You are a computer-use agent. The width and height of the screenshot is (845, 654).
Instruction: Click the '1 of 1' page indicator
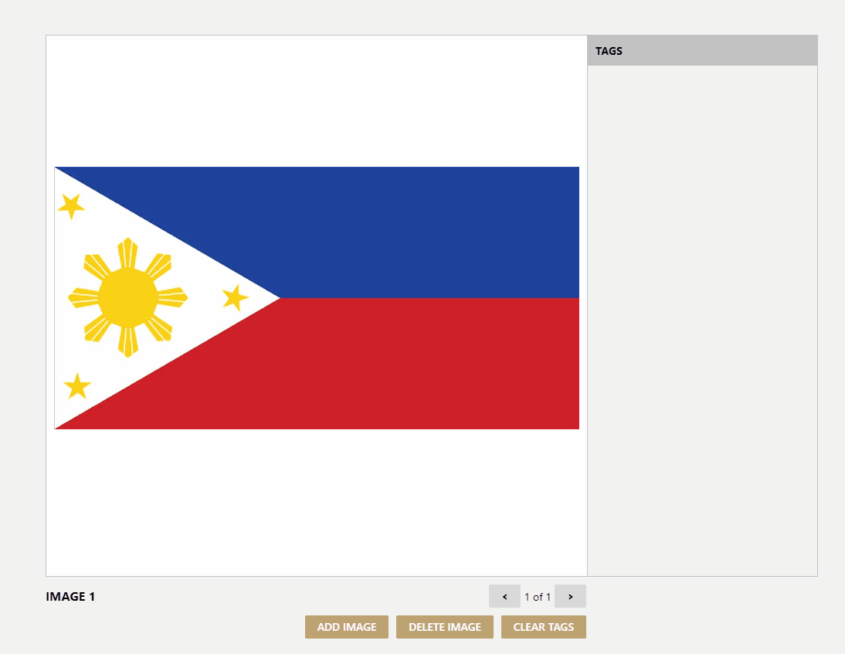538,597
